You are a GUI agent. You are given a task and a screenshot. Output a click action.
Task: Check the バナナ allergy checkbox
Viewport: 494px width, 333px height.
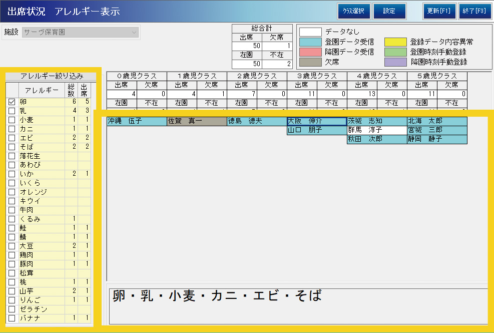(12, 318)
